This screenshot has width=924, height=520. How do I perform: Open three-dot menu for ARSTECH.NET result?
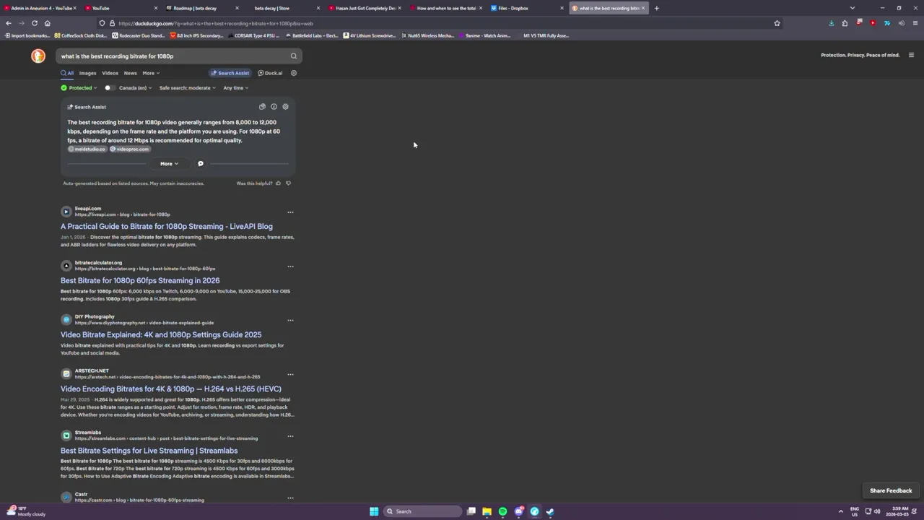[290, 375]
